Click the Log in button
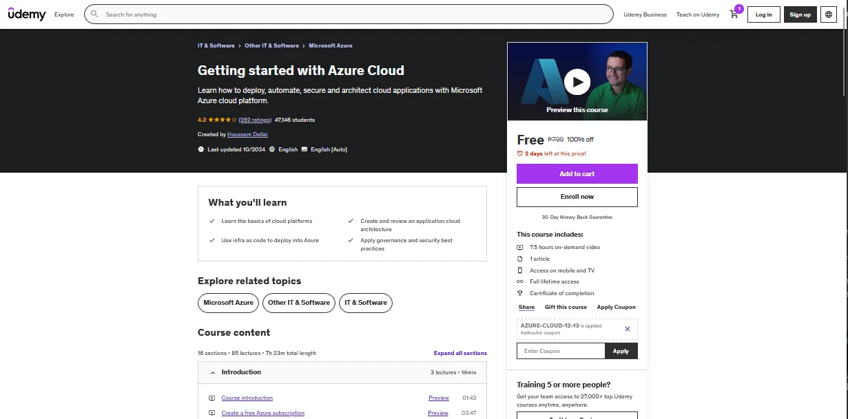 (764, 14)
